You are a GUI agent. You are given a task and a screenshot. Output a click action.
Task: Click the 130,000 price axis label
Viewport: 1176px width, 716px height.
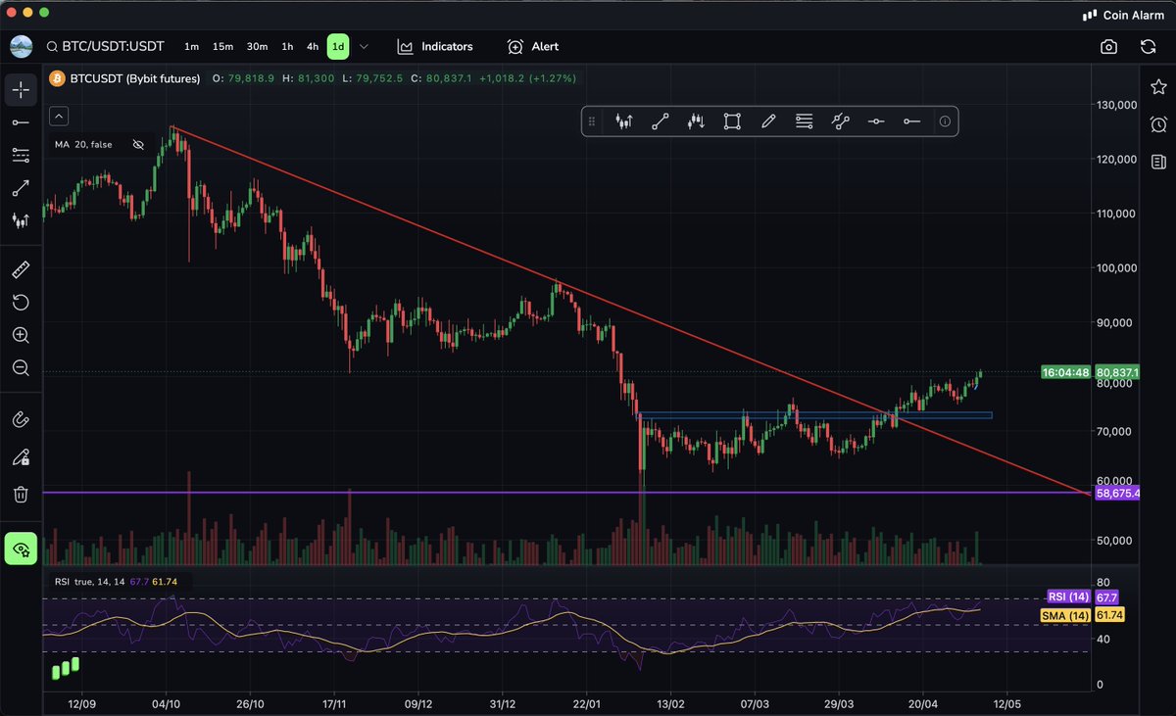tap(1117, 105)
